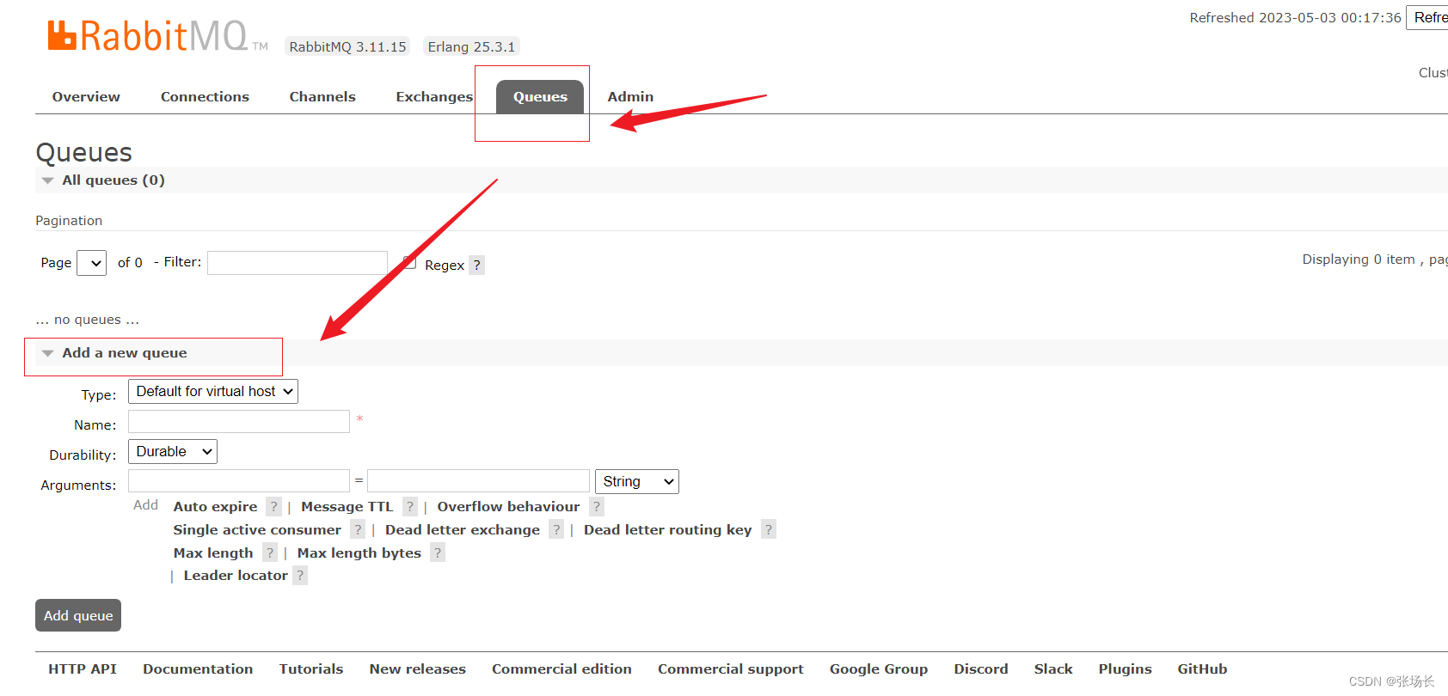
Task: Open the GitHub footer link
Action: coord(1202,669)
